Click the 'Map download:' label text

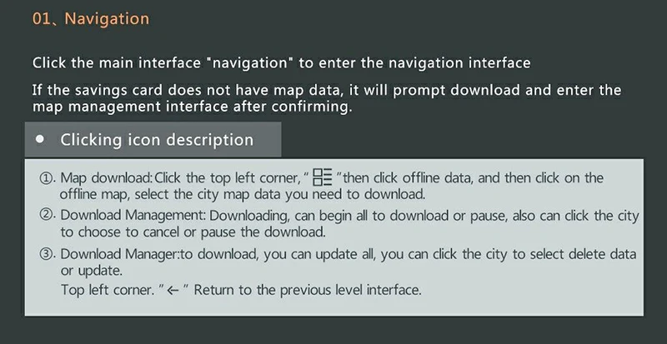point(107,177)
